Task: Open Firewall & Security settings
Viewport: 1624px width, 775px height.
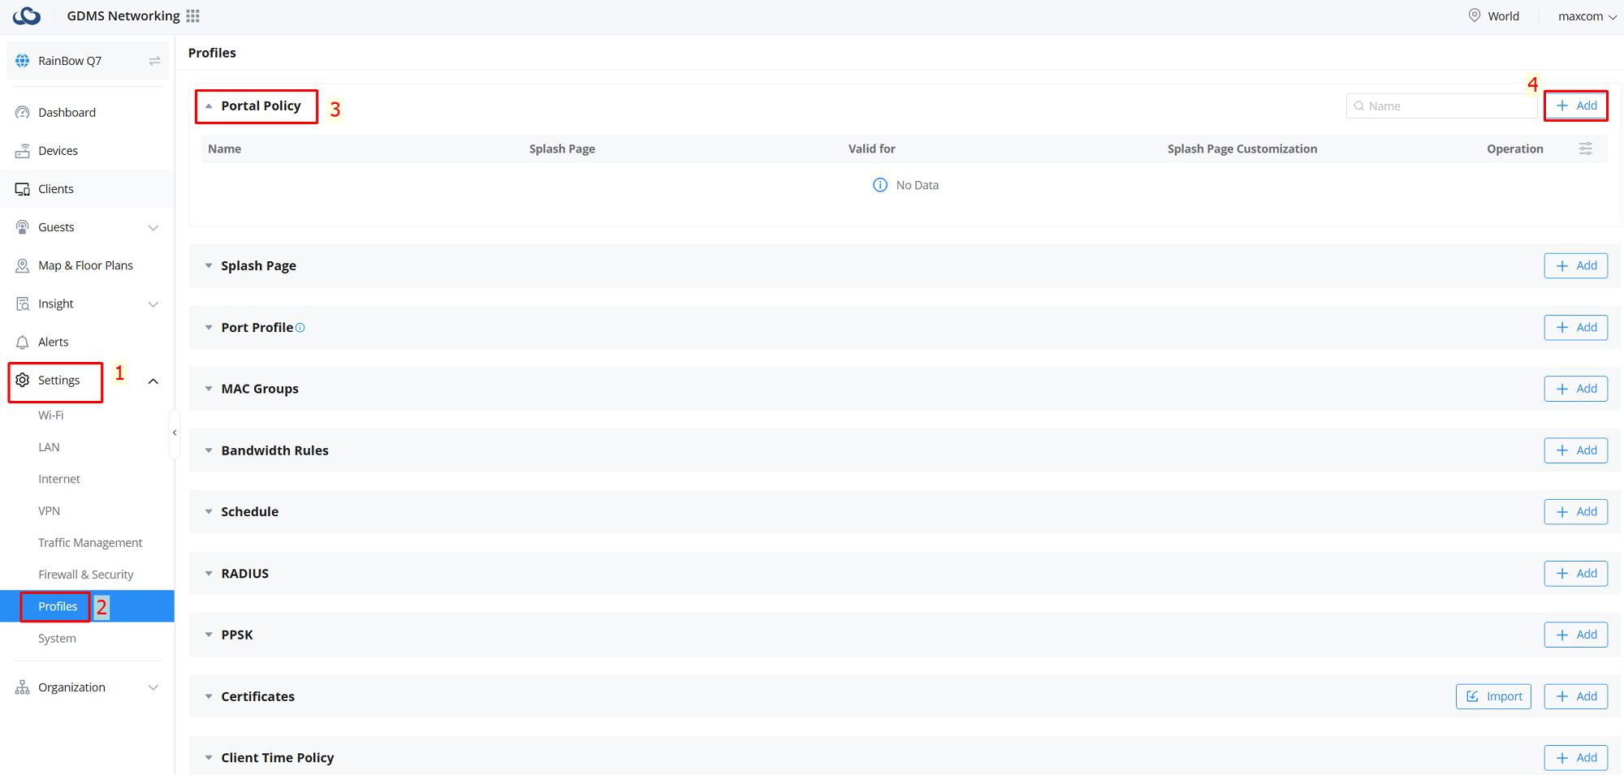Action: [x=85, y=575]
